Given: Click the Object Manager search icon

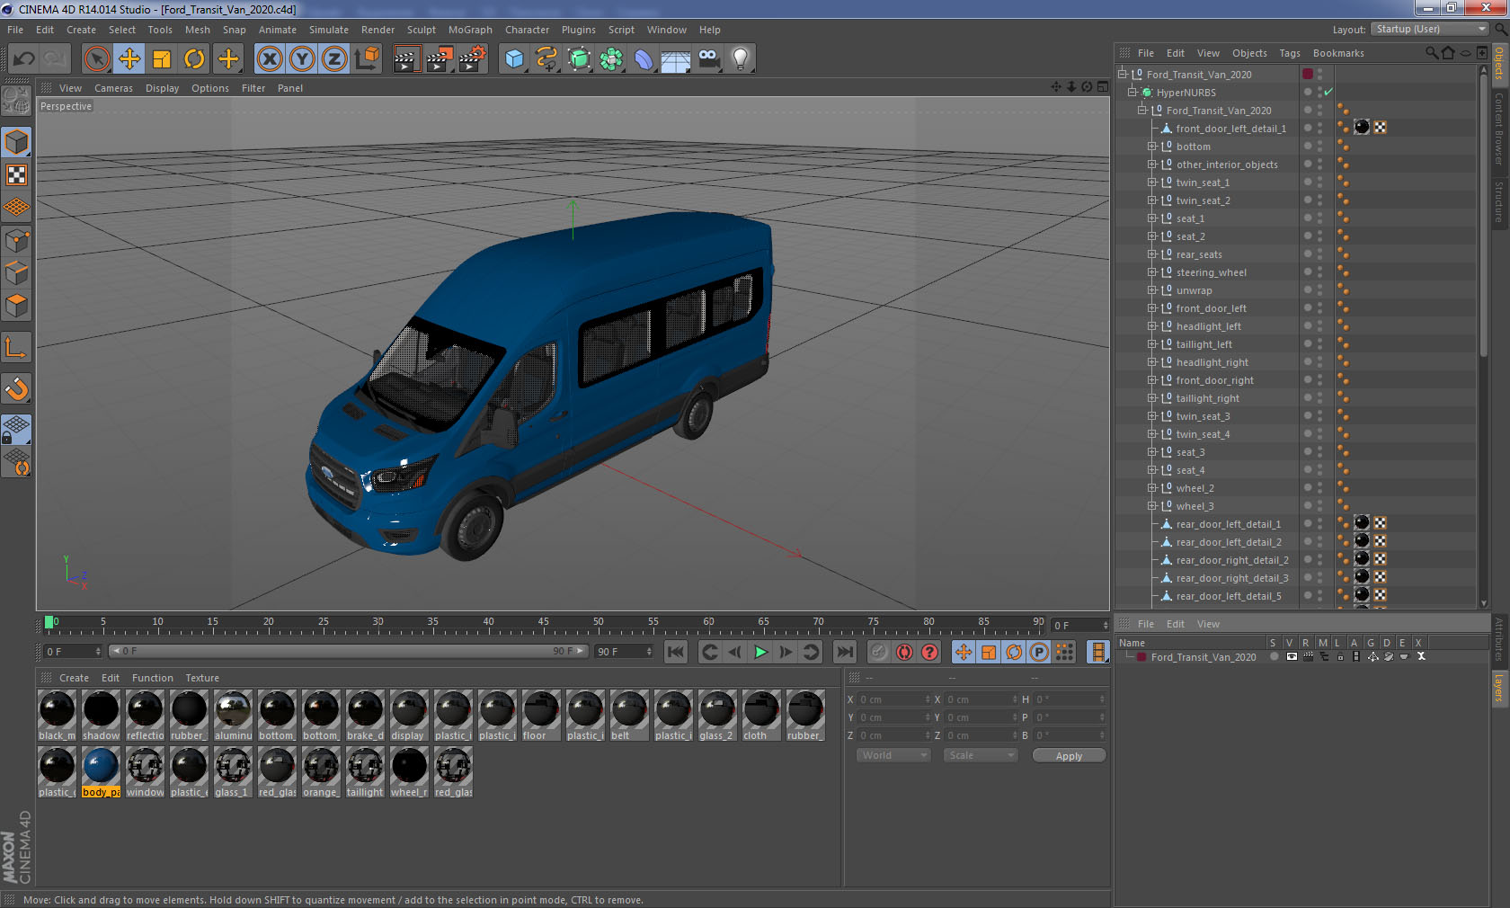Looking at the screenshot, I should click(1431, 53).
